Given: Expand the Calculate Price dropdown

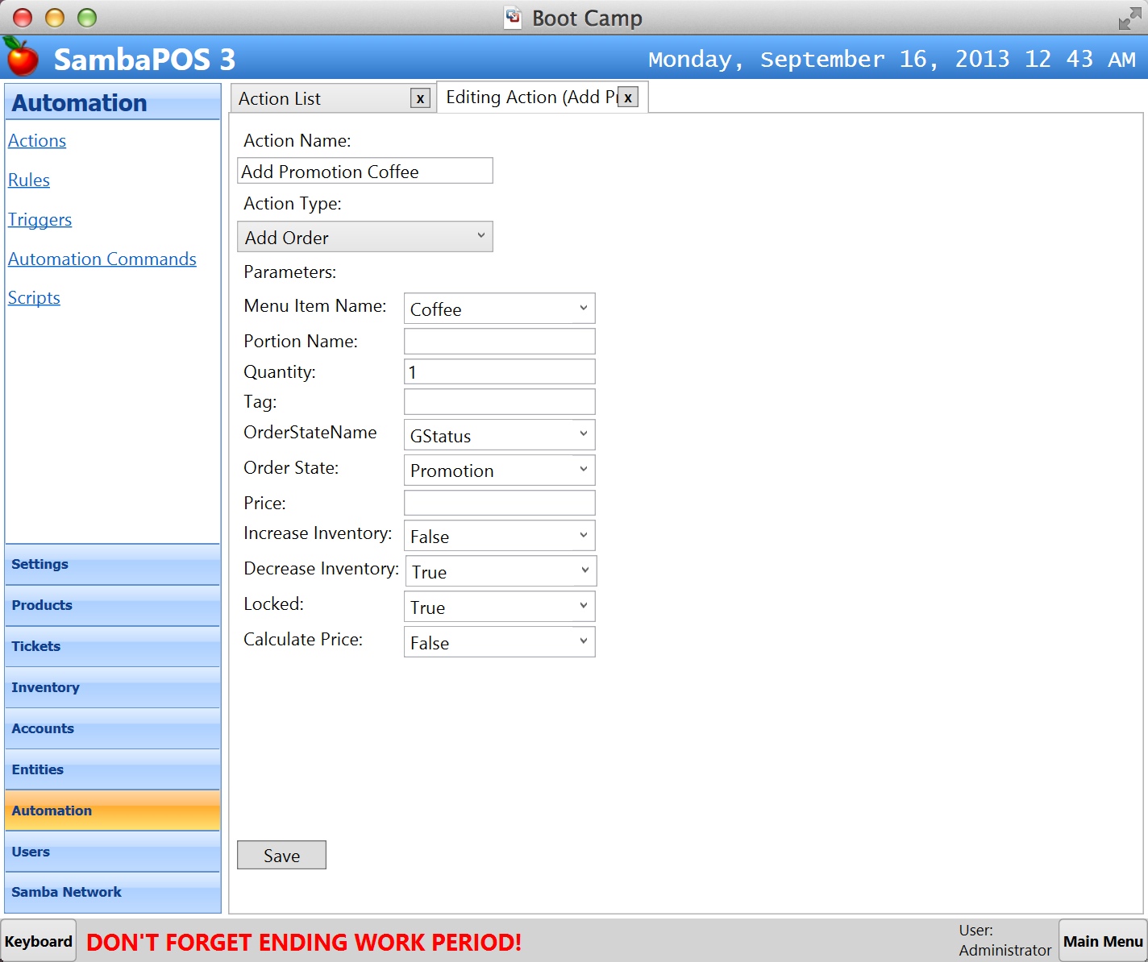Looking at the screenshot, I should [x=499, y=642].
